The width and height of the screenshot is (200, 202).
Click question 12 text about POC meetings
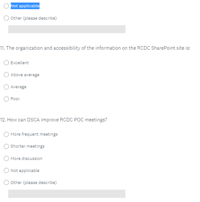pyautogui.click(x=54, y=120)
